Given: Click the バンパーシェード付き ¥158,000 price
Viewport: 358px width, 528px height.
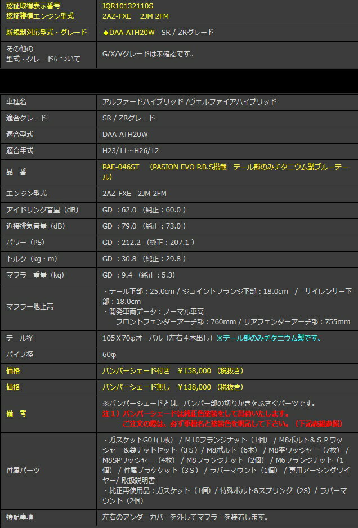Looking at the screenshot, I should 172,371.
